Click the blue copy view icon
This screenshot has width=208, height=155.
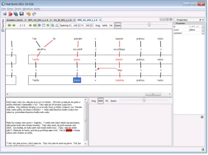pyautogui.click(x=53, y=25)
